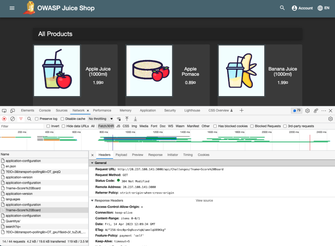Click the export HAR download arrow
This screenshot has height=246, width=335.
tap(135, 119)
